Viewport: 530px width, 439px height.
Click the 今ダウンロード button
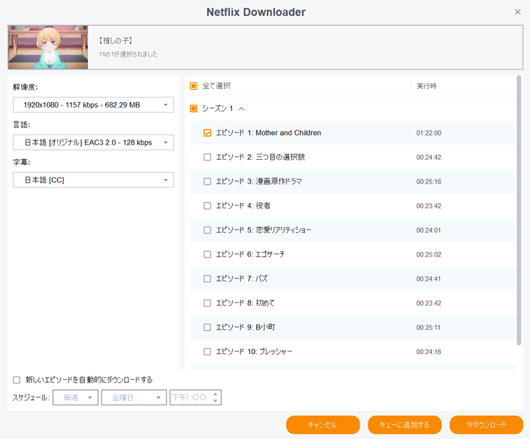point(486,424)
